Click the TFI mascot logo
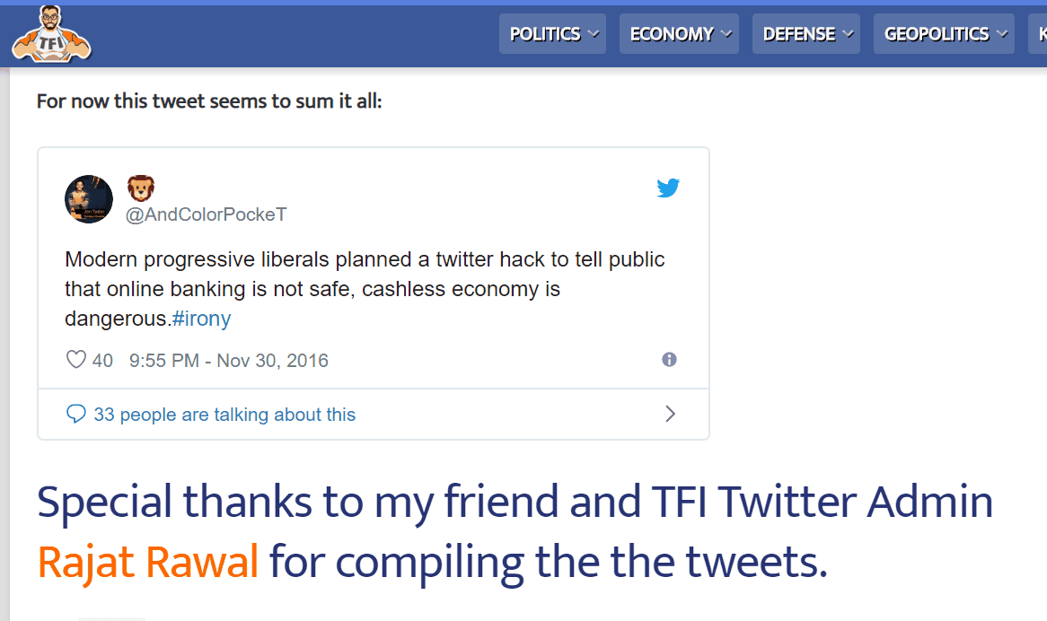The image size is (1047, 621). click(51, 34)
